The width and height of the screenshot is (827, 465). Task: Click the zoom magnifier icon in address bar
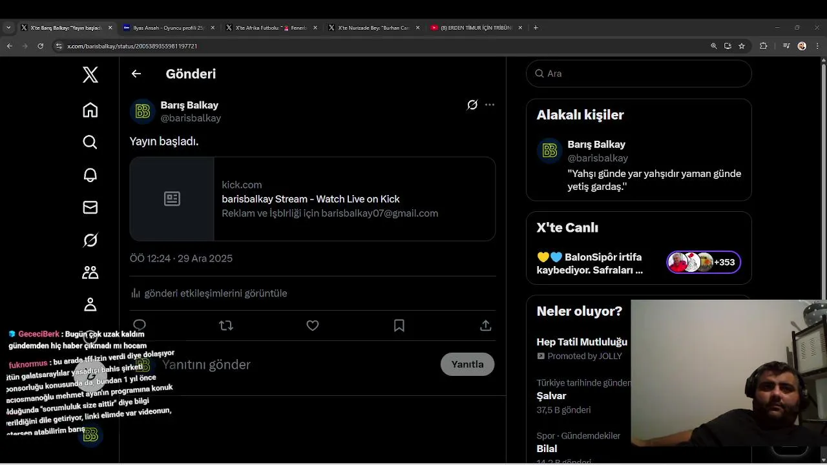coord(713,46)
